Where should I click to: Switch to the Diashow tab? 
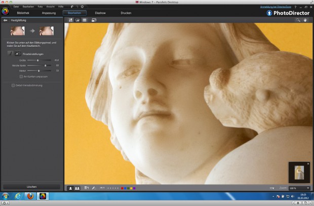point(100,13)
